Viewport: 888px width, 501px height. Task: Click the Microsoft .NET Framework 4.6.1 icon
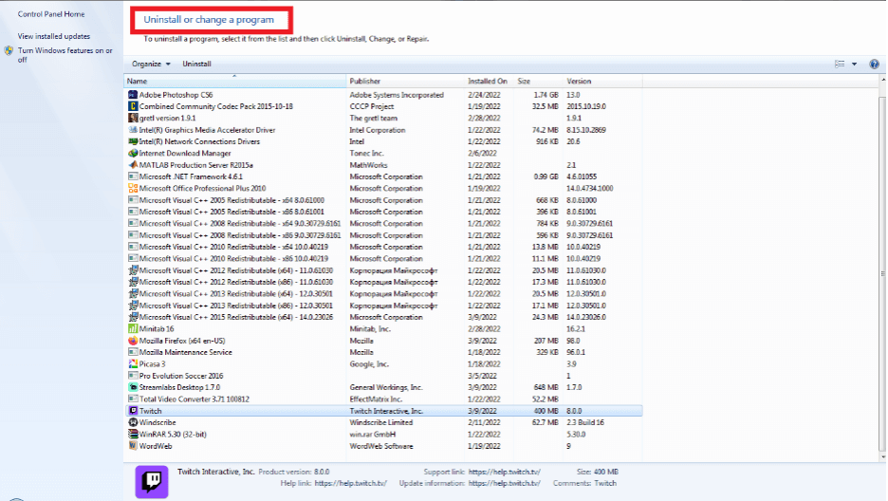pos(133,176)
